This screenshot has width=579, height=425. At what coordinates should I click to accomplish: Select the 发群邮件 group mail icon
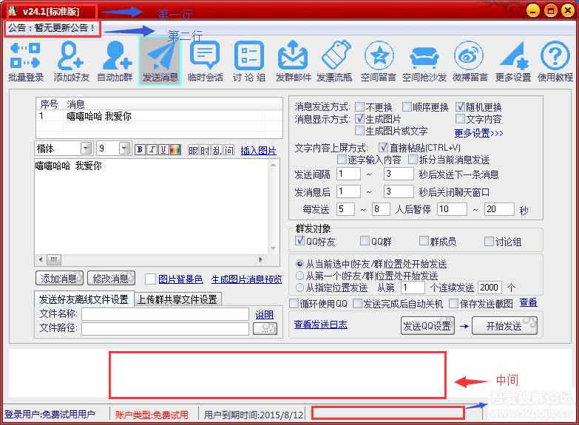point(293,61)
